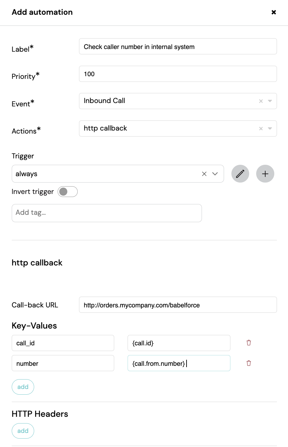The height and width of the screenshot is (447, 288).
Task: Clear the Inbound Call event selection
Action: 261,101
